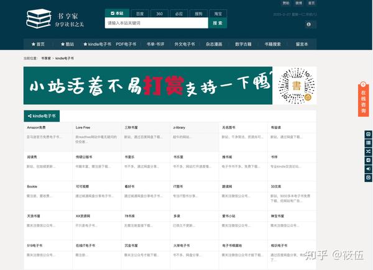This screenshot has width=373, height=270.
Task: Open the 多读 site card
Action: pos(195,225)
